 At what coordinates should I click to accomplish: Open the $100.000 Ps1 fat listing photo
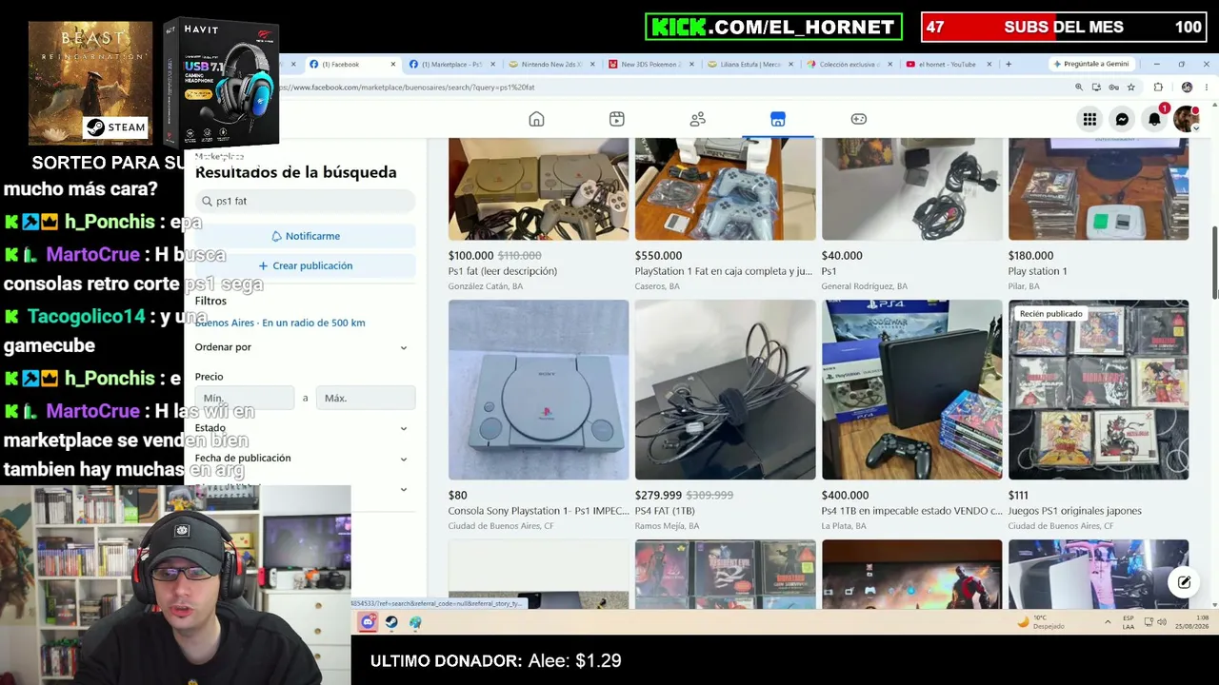pyautogui.click(x=538, y=188)
